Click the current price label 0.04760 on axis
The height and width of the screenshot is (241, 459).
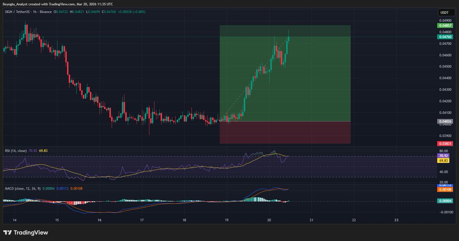tap(445, 37)
